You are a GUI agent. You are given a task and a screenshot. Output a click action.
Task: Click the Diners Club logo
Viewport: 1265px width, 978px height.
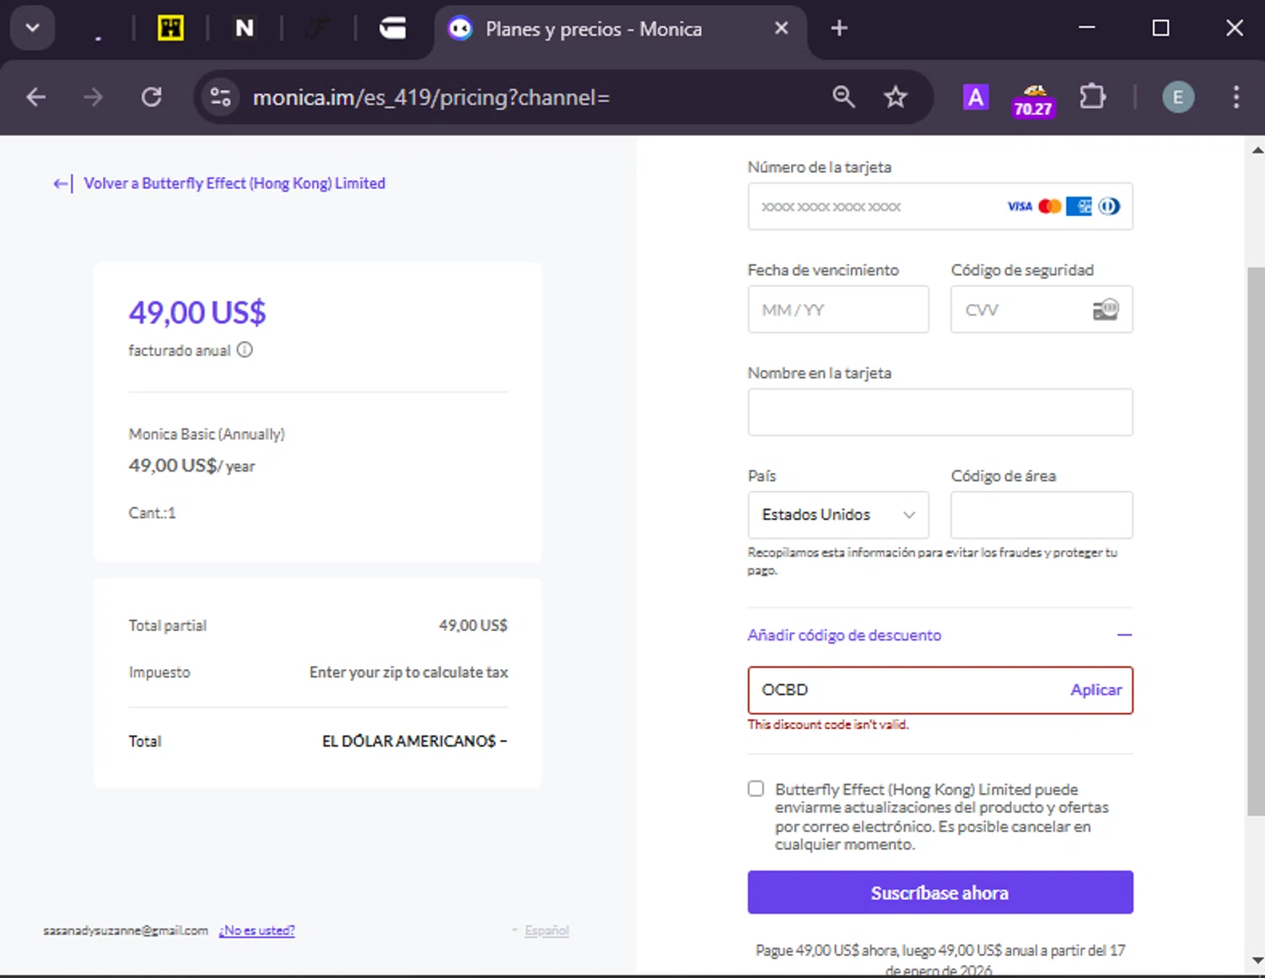point(1109,206)
